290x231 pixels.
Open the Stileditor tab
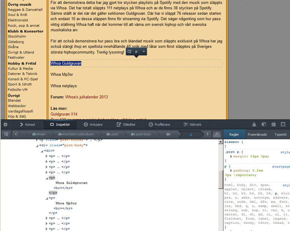(126, 125)
